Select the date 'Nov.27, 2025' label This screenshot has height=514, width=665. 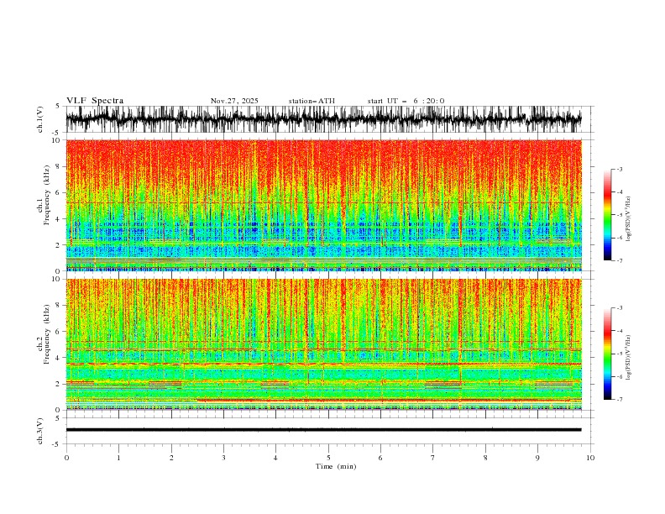[x=234, y=101]
